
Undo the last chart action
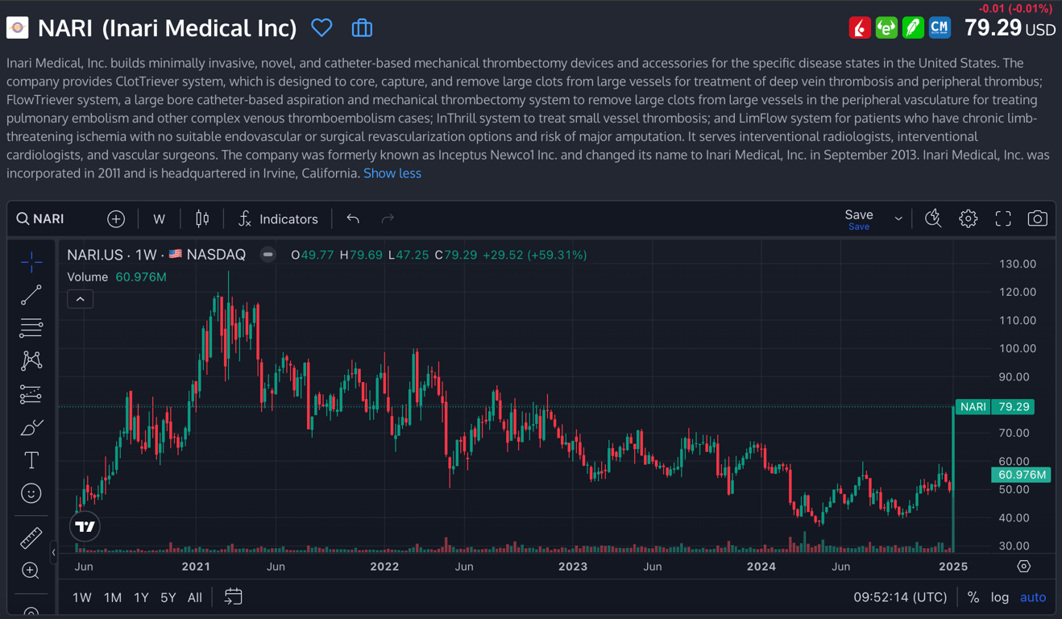(x=353, y=219)
